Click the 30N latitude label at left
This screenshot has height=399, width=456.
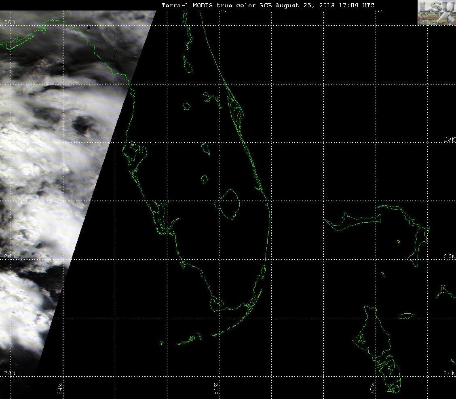(10, 22)
